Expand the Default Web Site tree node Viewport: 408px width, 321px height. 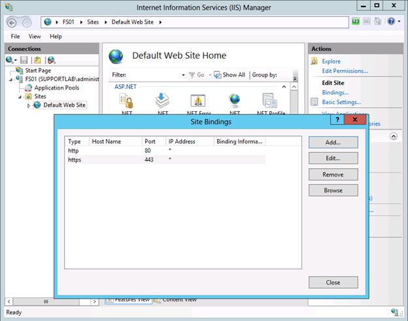click(29, 106)
